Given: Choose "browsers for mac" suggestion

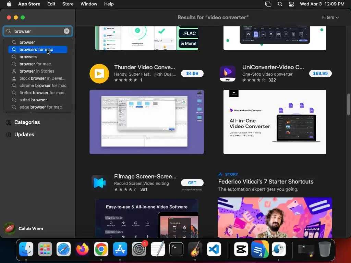Looking at the screenshot, I should (38, 49).
